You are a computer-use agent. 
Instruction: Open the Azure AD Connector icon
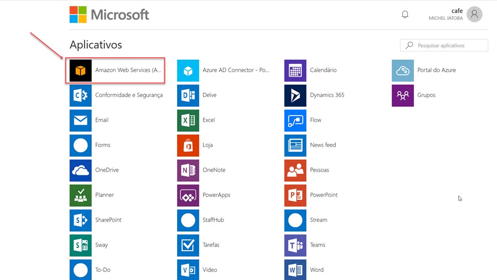tap(188, 70)
